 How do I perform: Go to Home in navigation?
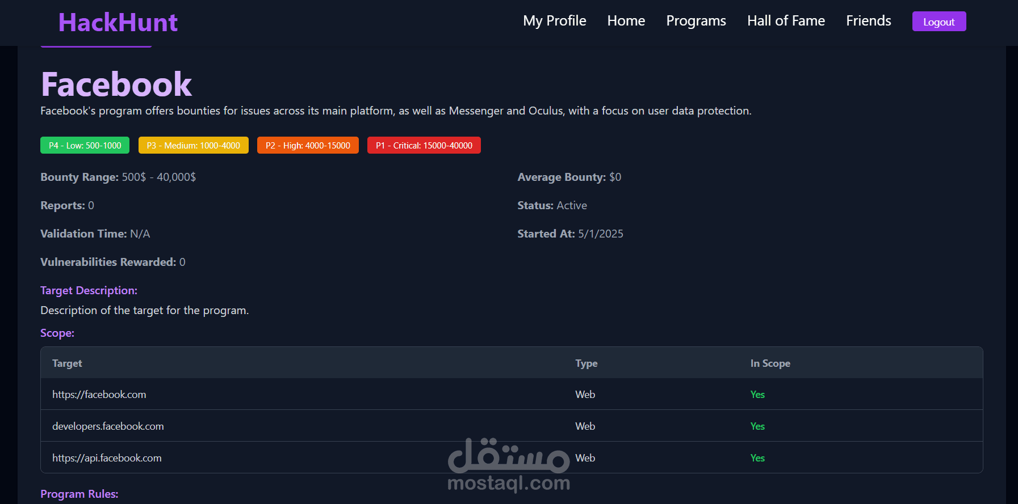[x=626, y=21]
